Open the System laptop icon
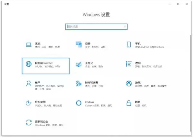Screen dimensions: 193x137 (x=29, y=44)
